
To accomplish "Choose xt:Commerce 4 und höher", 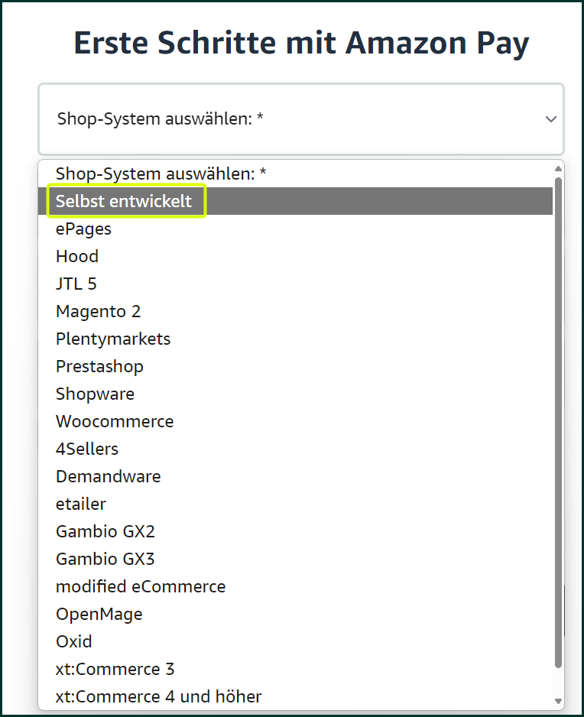I will pyautogui.click(x=295, y=696).
